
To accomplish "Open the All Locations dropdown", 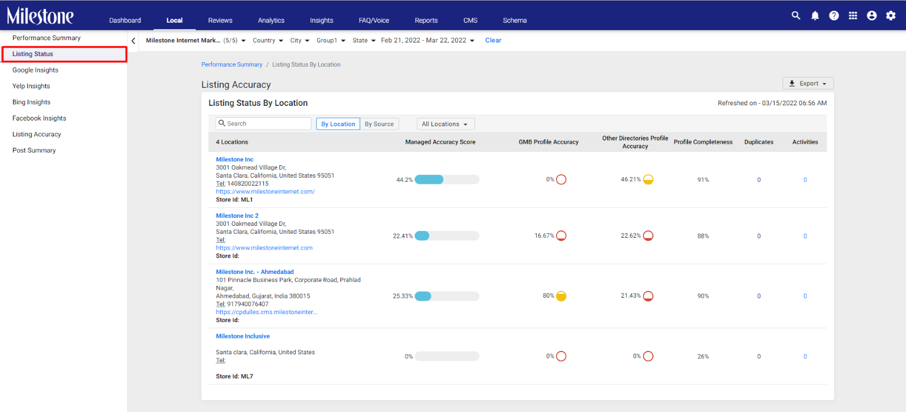I will (446, 124).
